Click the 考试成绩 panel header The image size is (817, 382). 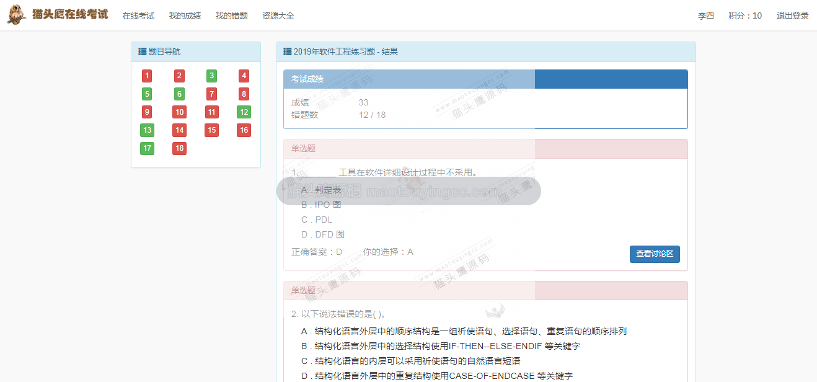pos(485,79)
